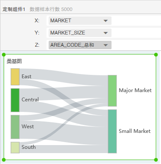Click the South to Small Market flow
Image resolution: width=161 pixels, height=164 pixels.
tap(64, 149)
